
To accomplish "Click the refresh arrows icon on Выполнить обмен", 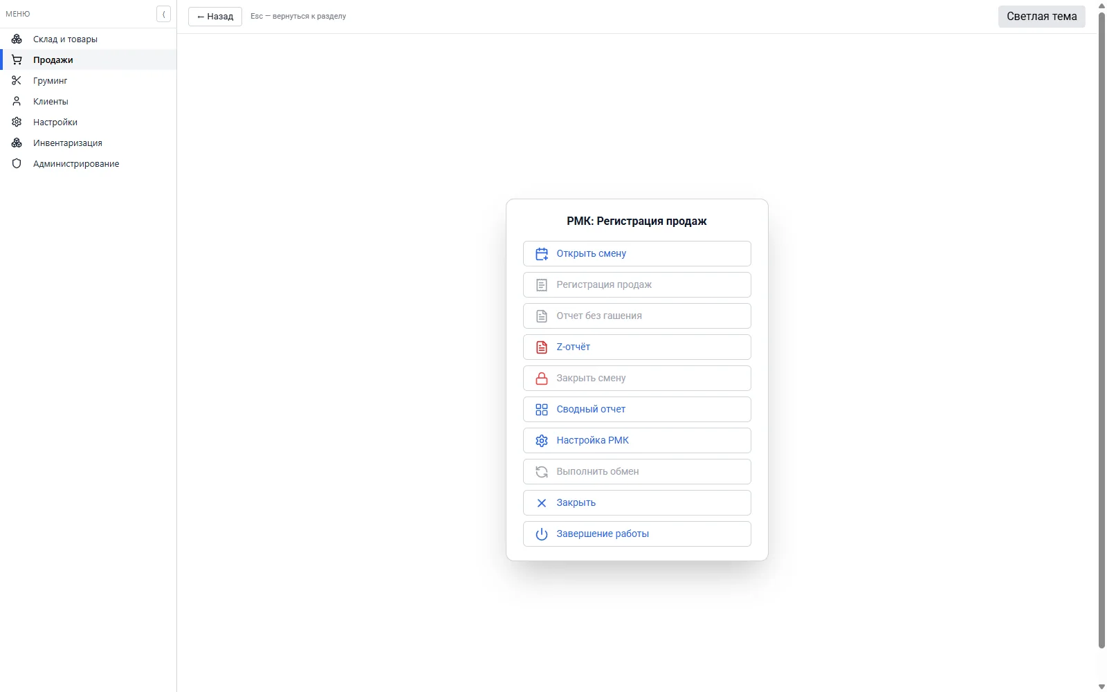I will [x=542, y=472].
